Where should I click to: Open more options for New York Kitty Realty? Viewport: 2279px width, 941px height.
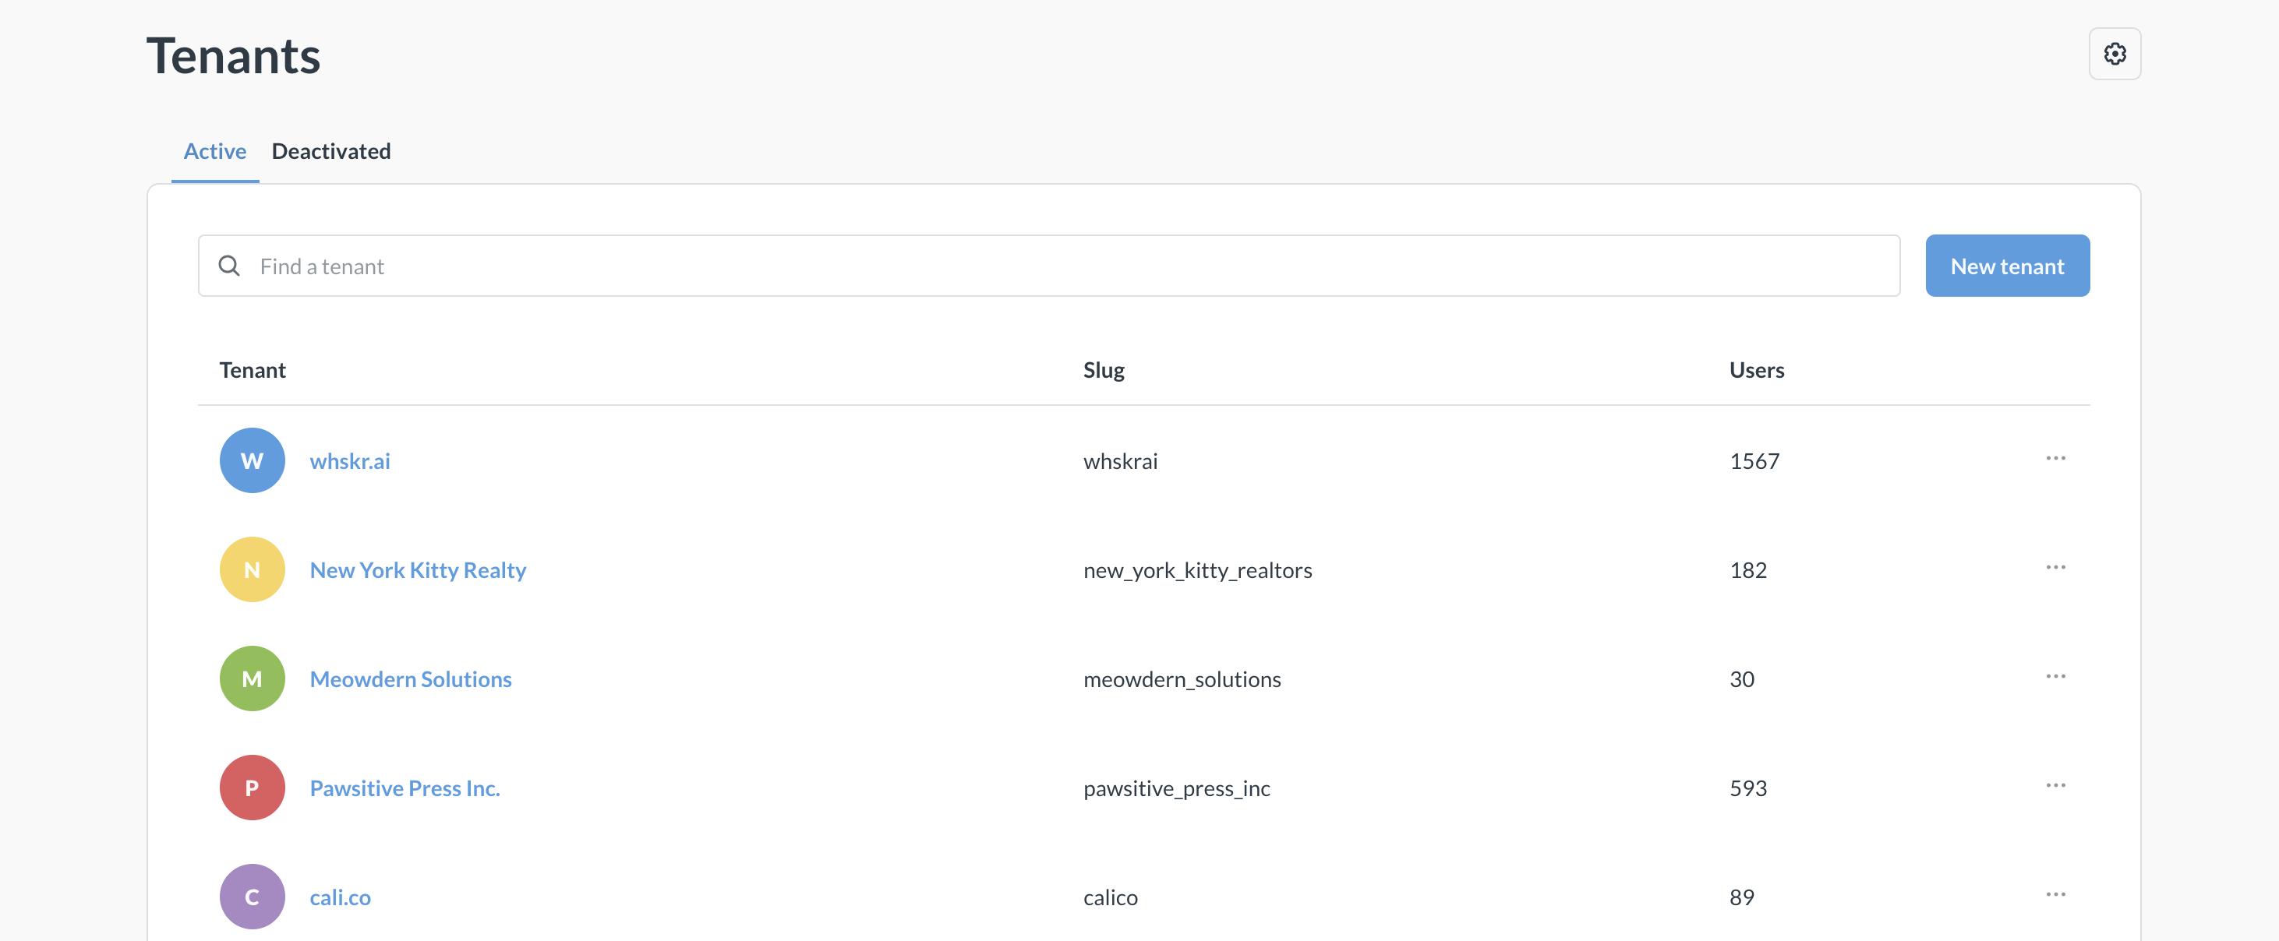(2055, 567)
